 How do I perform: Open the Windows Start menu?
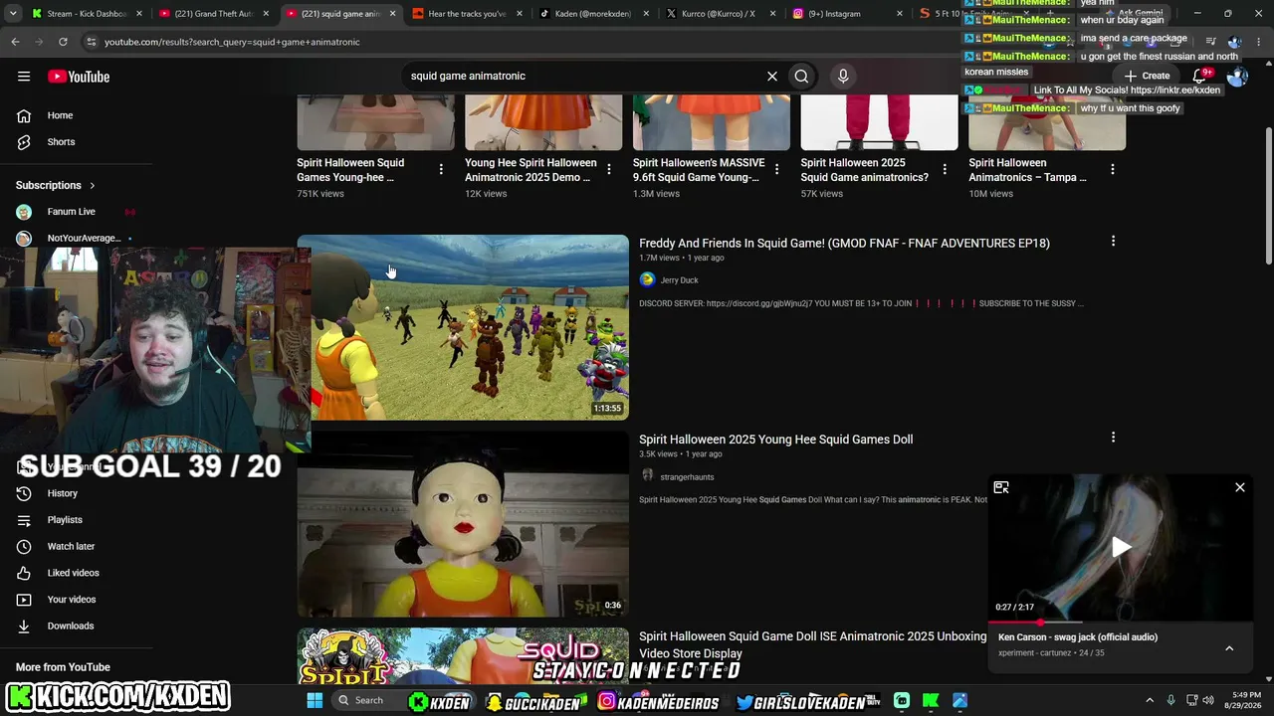[x=315, y=700]
